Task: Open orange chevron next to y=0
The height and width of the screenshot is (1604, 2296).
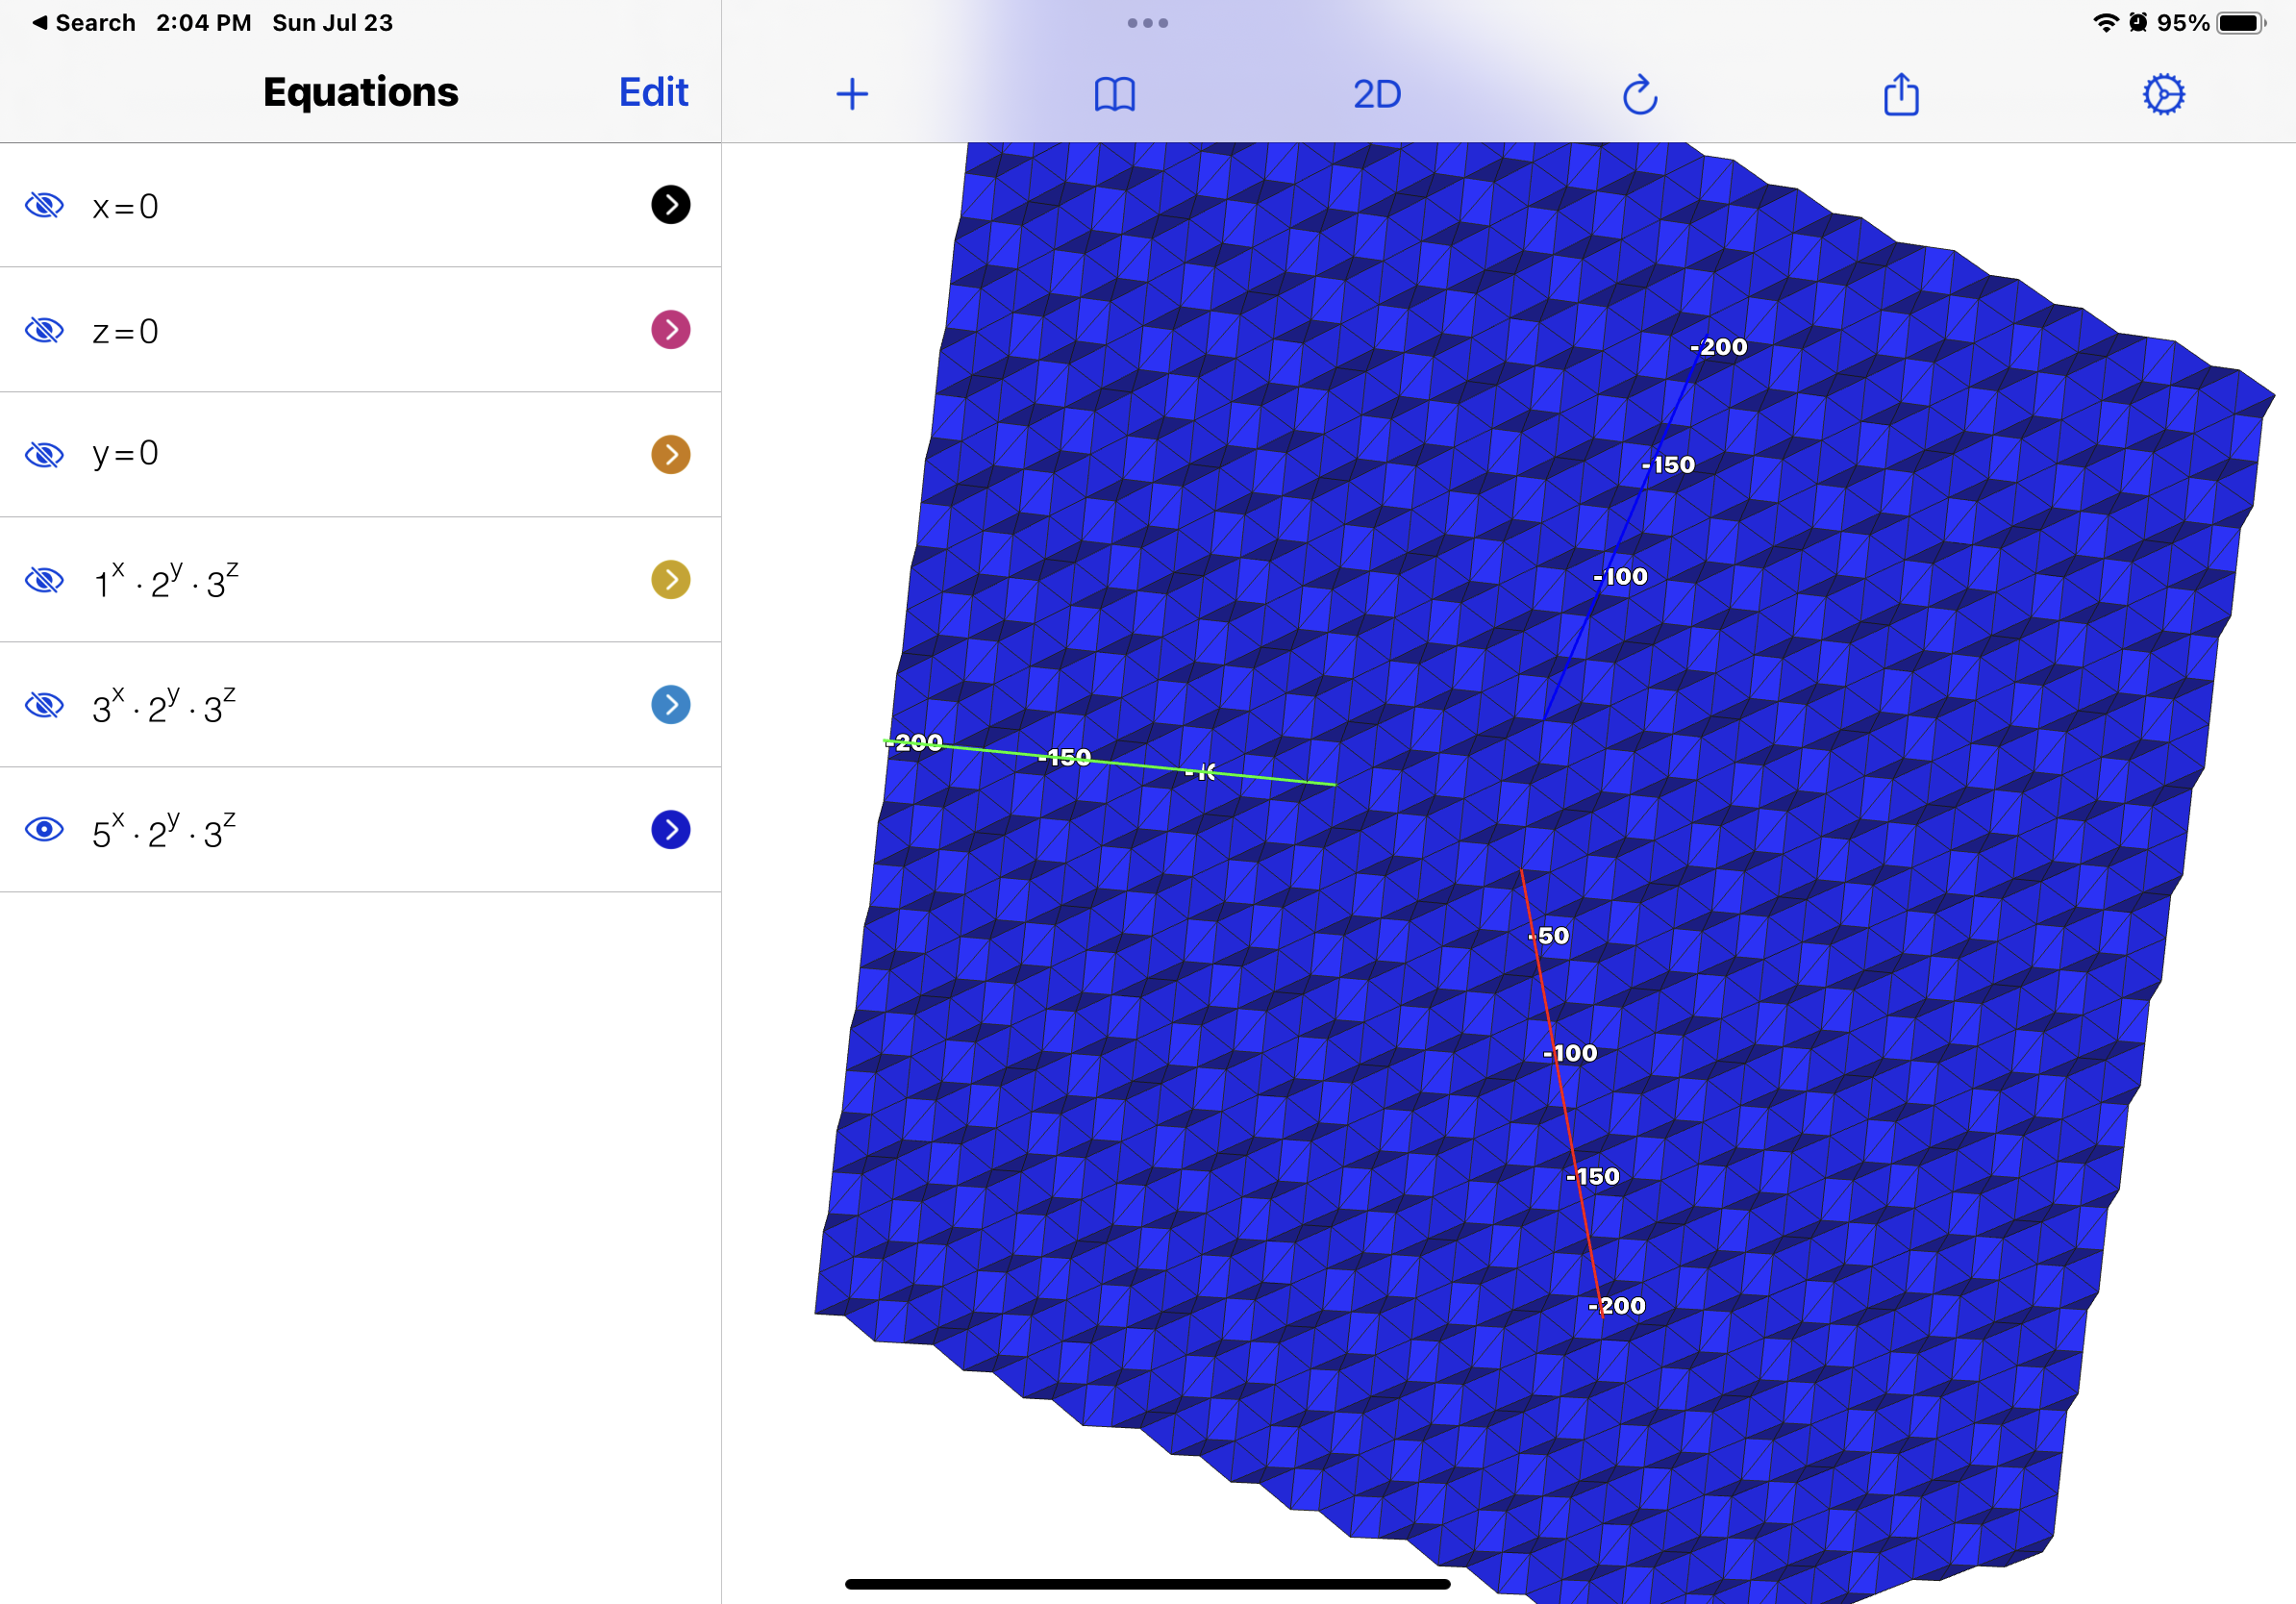Action: [670, 454]
